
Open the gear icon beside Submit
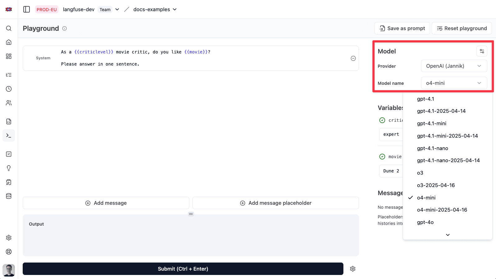pyautogui.click(x=352, y=269)
